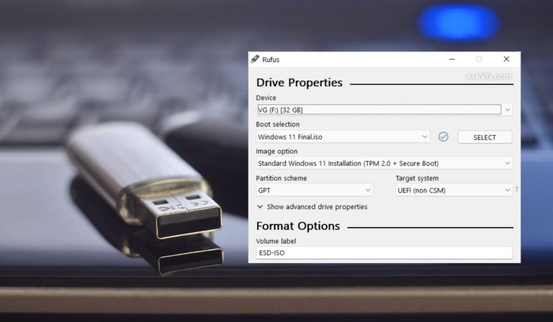Viewport: 553px width, 322px height.
Task: Click the Partition scheme label text
Action: click(x=281, y=179)
